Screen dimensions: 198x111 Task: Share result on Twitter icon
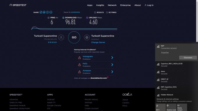point(44,12)
